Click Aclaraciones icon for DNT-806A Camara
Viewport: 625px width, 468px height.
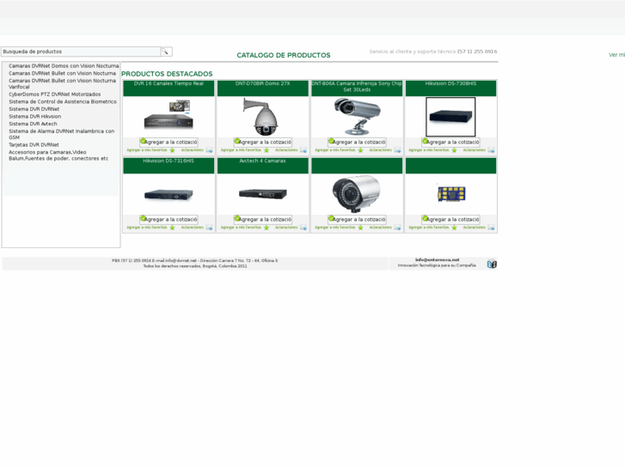click(397, 150)
